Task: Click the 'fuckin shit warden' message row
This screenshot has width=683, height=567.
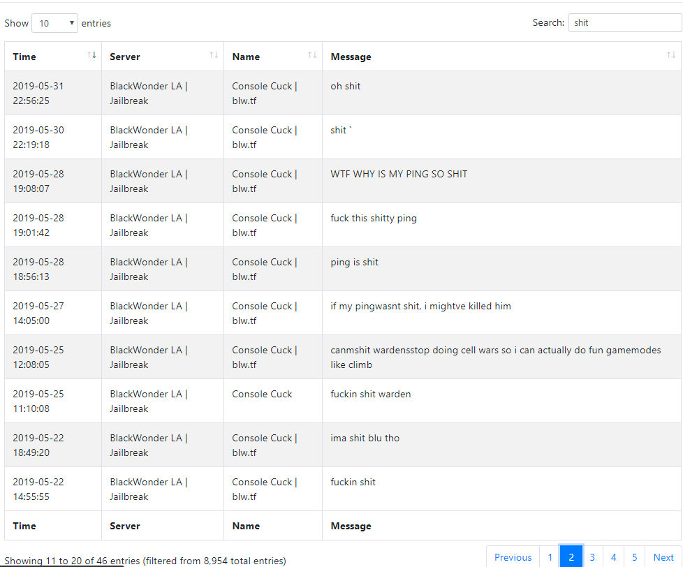Action: [343, 401]
